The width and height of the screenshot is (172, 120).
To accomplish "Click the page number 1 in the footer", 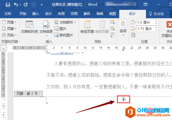I will [x=123, y=99].
